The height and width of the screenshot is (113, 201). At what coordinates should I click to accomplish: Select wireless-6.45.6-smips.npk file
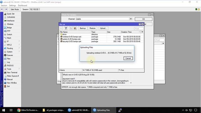101,37
